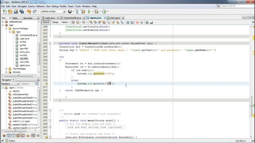Viewport: 255px width, 143px height.
Task: Toggle rectangular selection in the editor toolbar
Action: 108,22
